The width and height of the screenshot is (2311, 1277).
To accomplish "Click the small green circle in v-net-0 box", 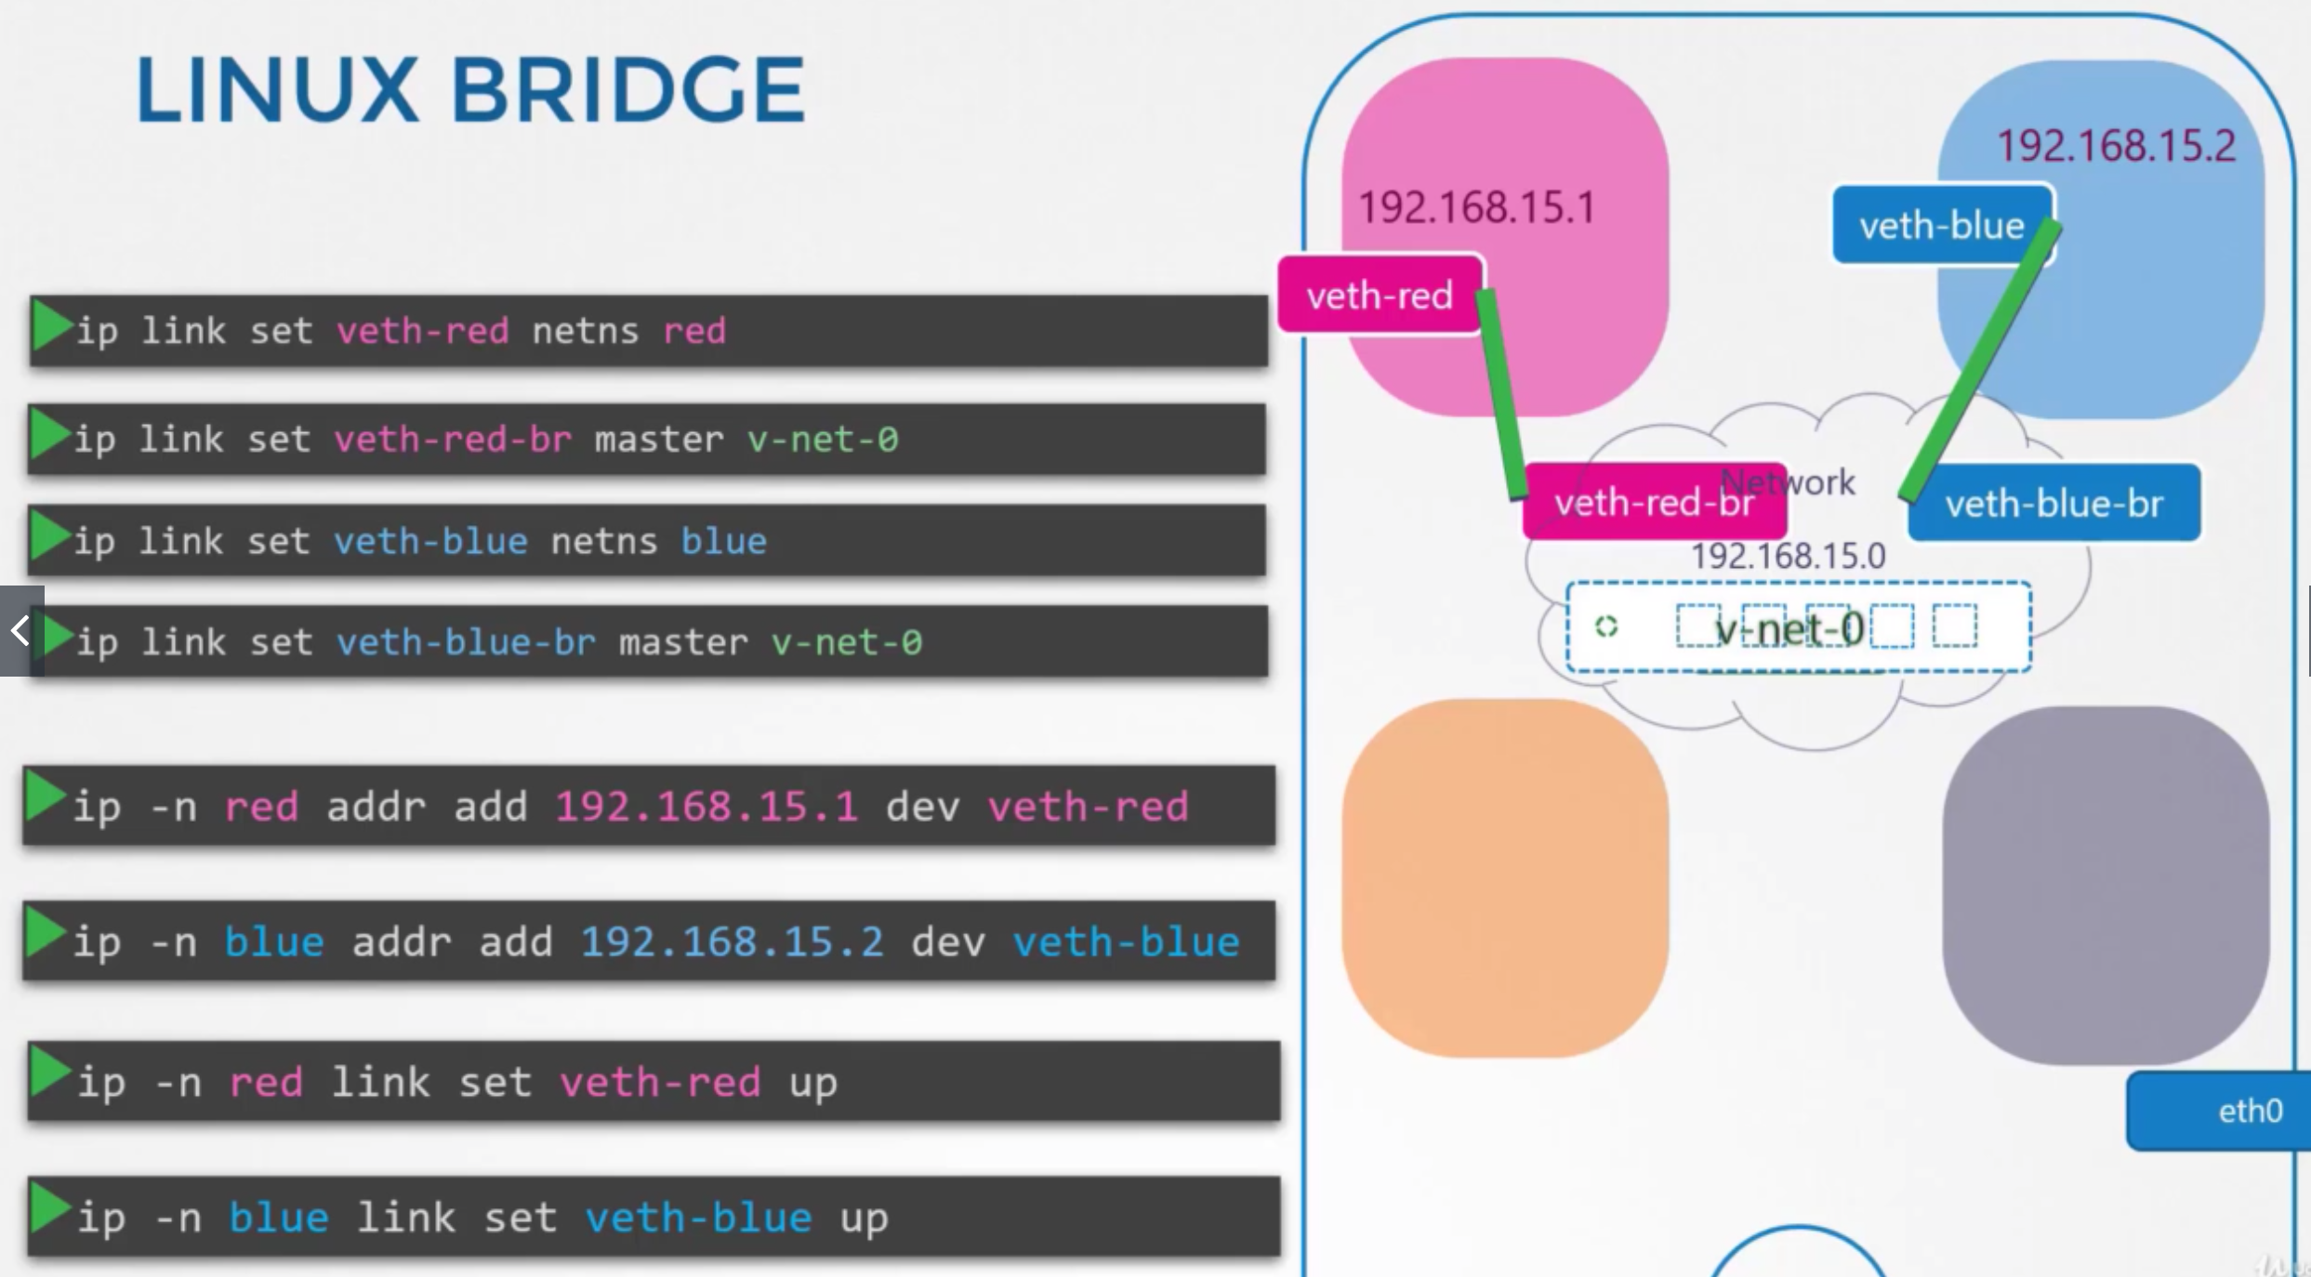I will (x=1605, y=626).
